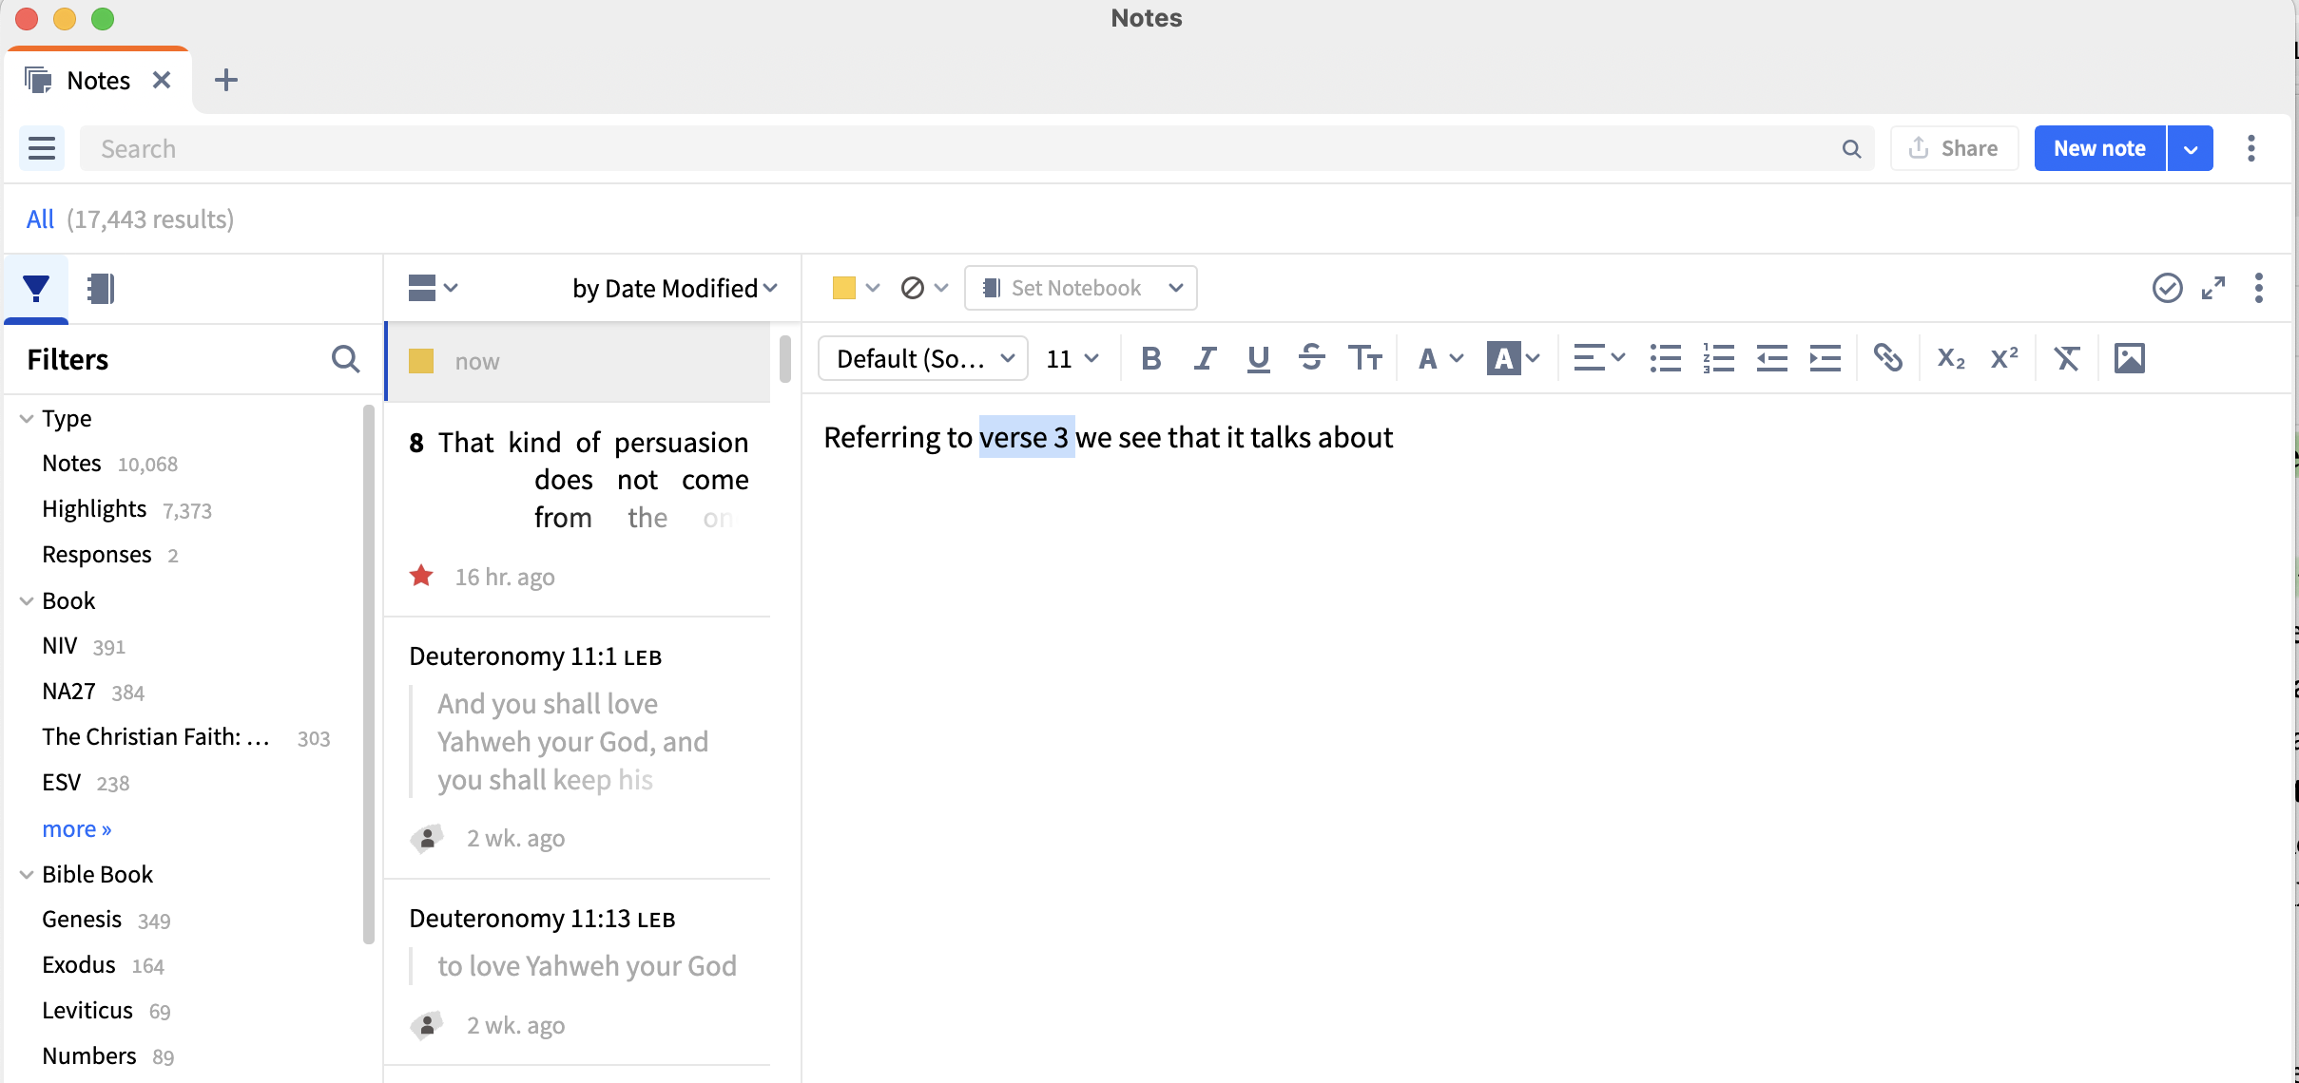Click the more » link under Book
2299x1083 pixels.
click(x=77, y=829)
